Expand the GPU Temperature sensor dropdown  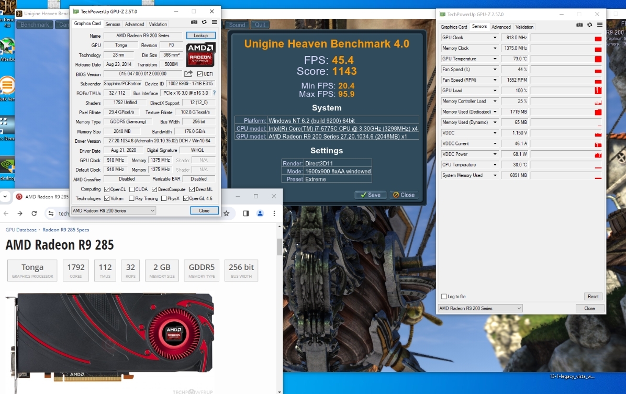pyautogui.click(x=495, y=59)
